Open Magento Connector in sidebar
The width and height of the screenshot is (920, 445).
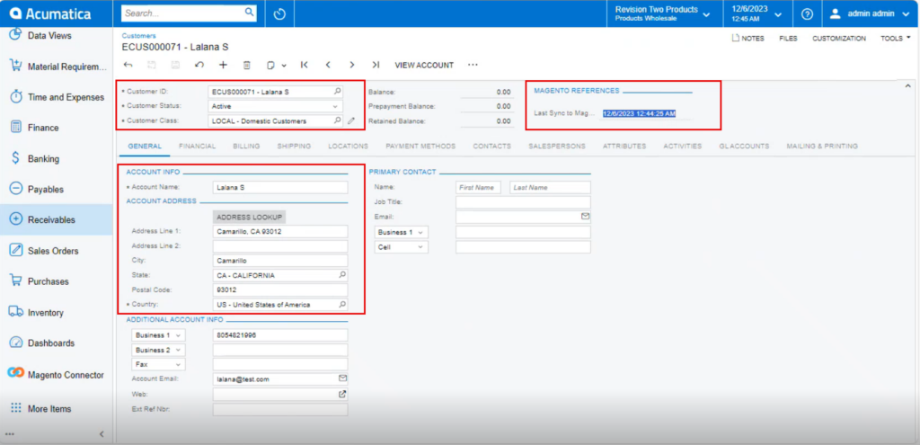click(57, 375)
